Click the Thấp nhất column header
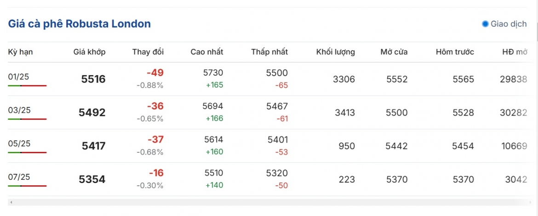The width and height of the screenshot is (538, 216). pos(269,52)
